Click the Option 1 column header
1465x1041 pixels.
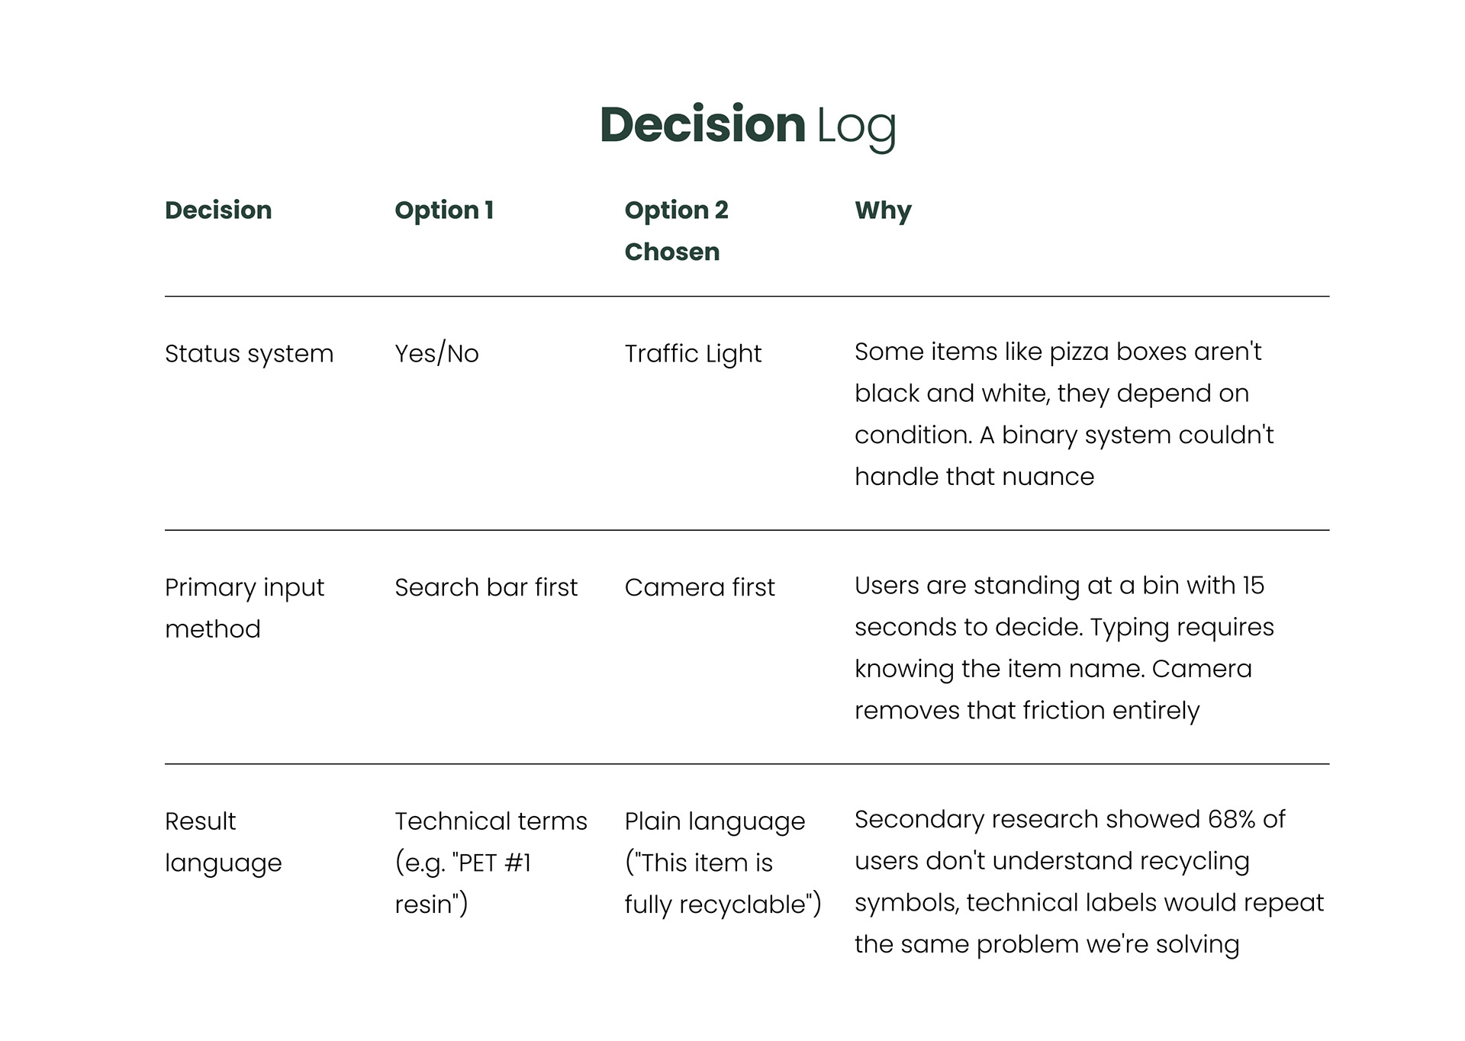(444, 210)
